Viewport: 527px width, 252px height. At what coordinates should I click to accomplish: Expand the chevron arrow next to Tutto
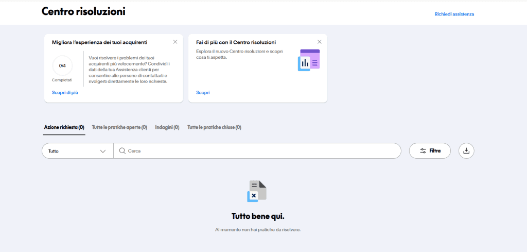[103, 151]
